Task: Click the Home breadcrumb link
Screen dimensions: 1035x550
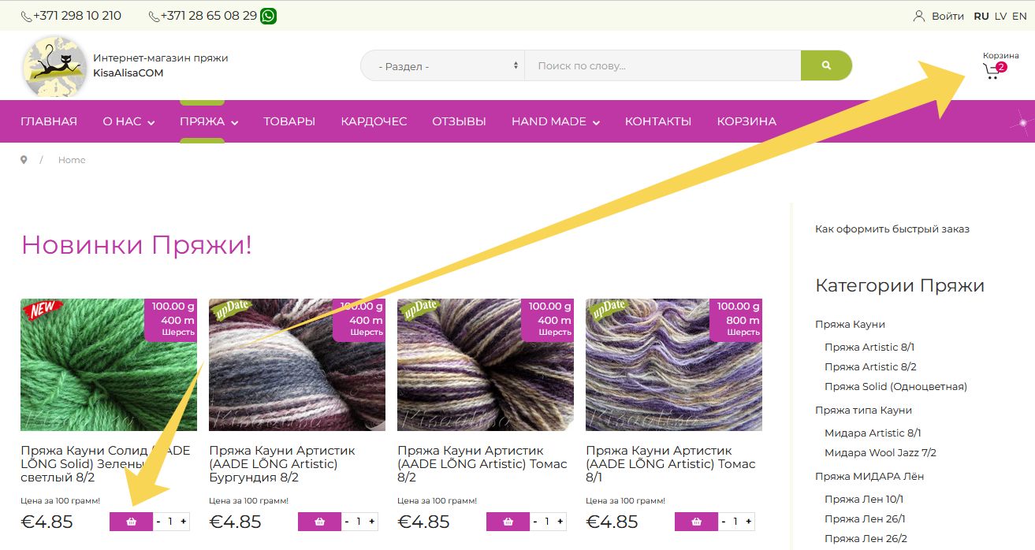Action: (x=72, y=160)
